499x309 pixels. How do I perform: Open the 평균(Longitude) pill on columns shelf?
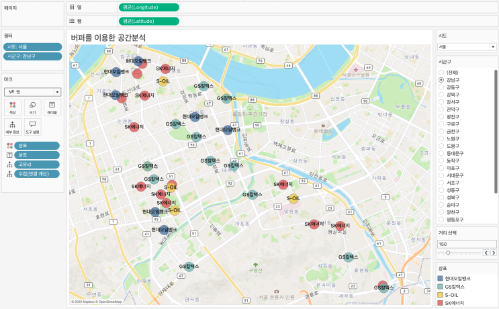point(148,7)
